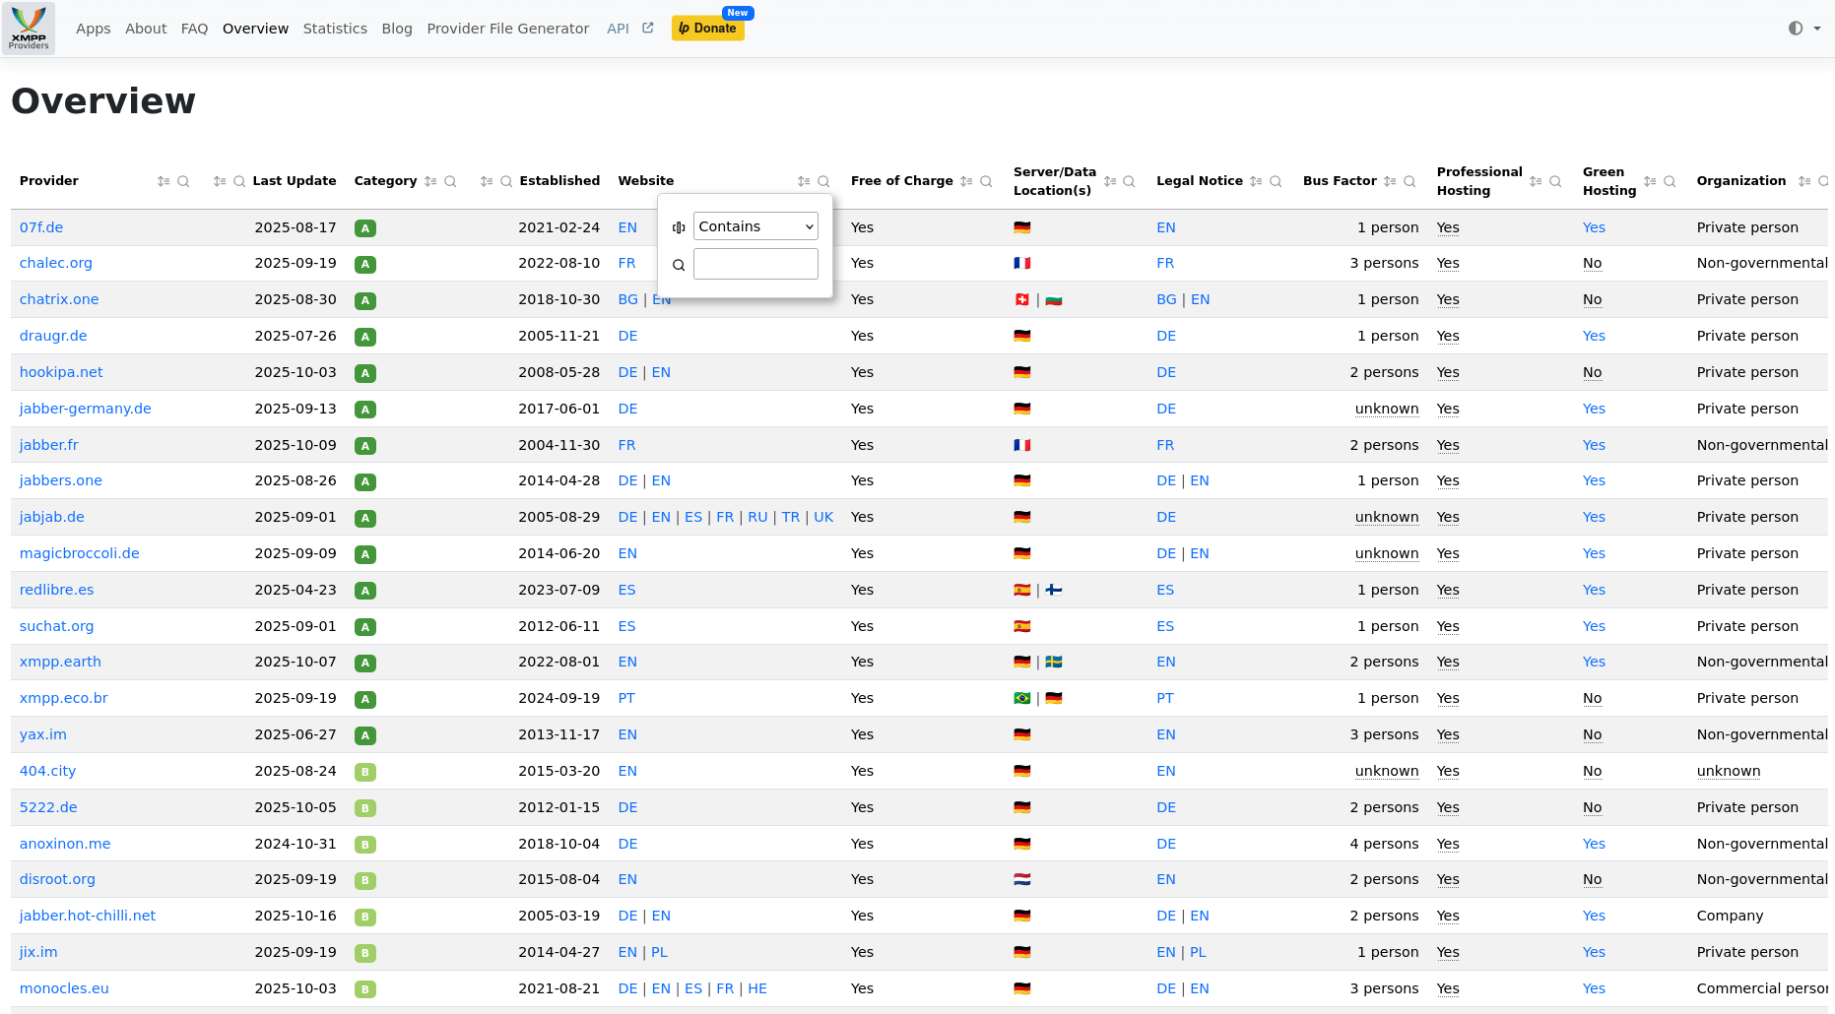The image size is (1835, 1014).
Task: Sort the Green Hosting column
Action: coord(1650,181)
